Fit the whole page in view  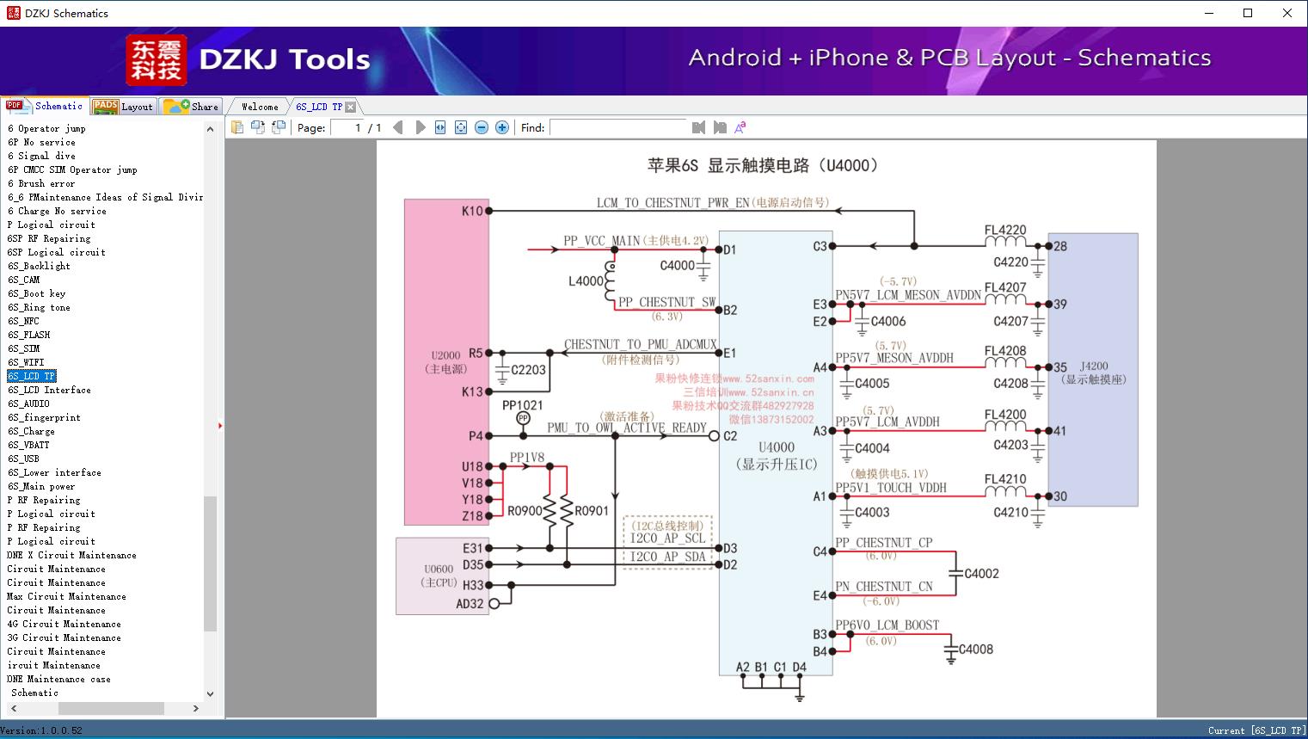click(x=461, y=127)
